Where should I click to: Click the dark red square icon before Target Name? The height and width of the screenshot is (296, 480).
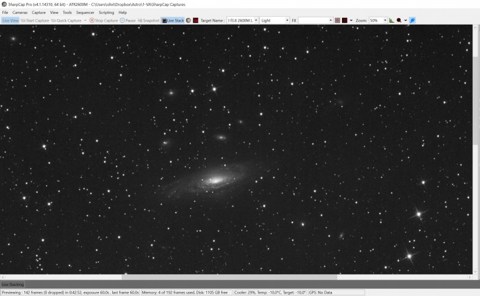point(196,20)
